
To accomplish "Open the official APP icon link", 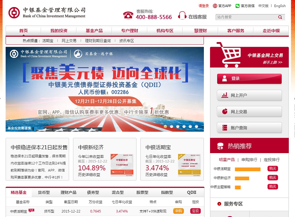I will pos(215,6).
